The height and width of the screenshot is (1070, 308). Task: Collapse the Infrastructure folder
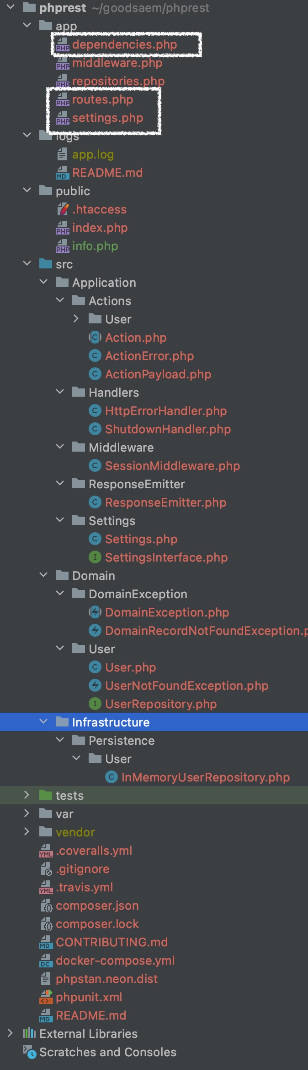(43, 721)
